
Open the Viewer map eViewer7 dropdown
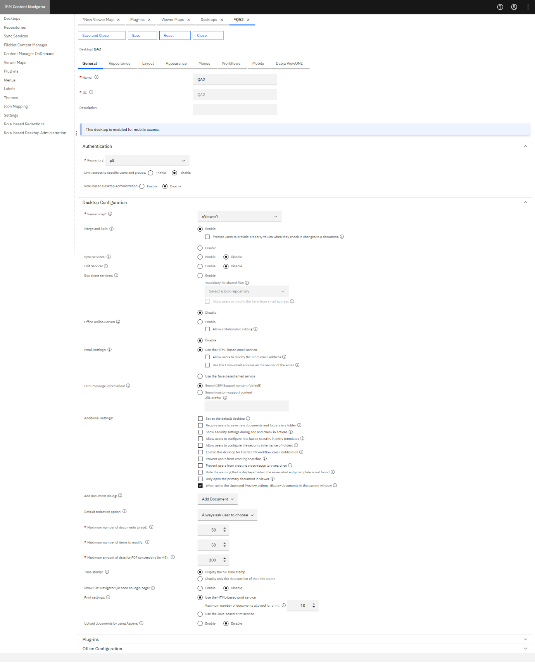(239, 216)
